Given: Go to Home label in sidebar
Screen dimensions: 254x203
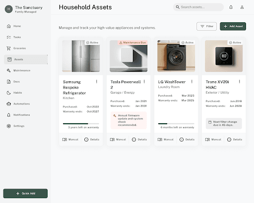Looking at the screenshot, I should point(17,26).
